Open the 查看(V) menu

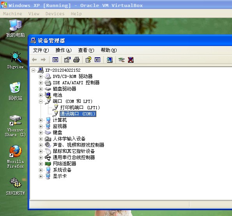[x=86, y=50]
